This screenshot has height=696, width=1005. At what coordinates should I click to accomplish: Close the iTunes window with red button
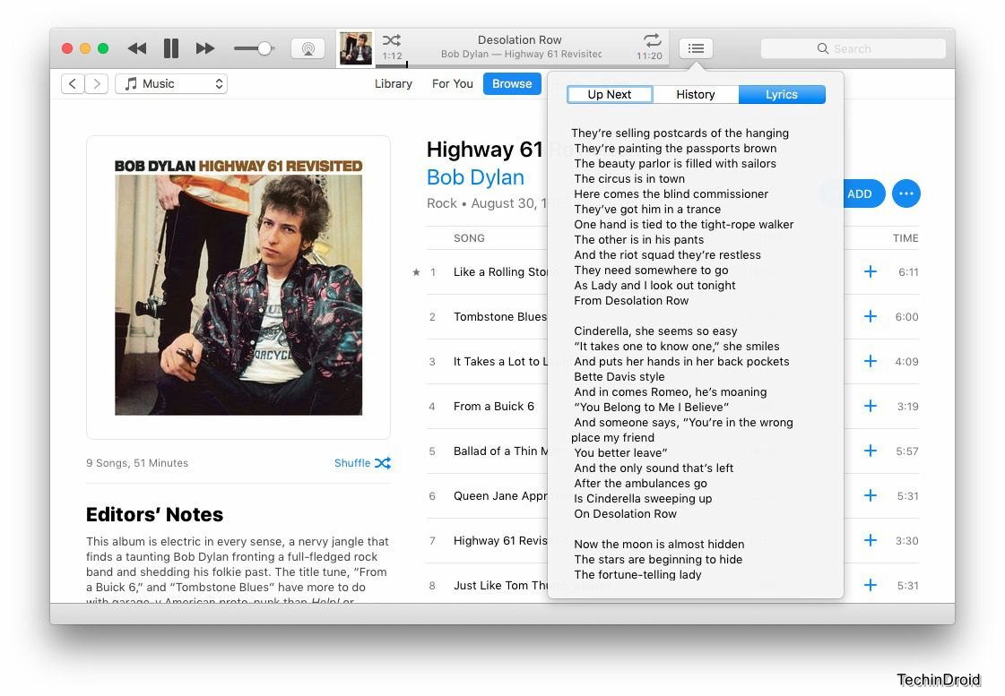(x=66, y=48)
